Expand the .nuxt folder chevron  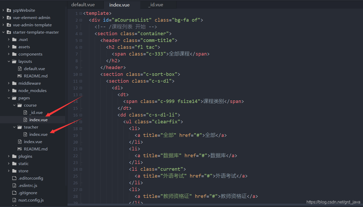tap(9, 40)
